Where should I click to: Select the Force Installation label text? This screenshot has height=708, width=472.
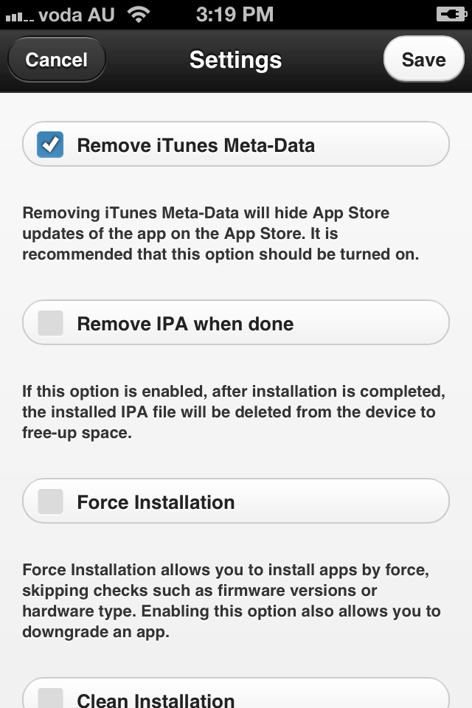tap(156, 502)
